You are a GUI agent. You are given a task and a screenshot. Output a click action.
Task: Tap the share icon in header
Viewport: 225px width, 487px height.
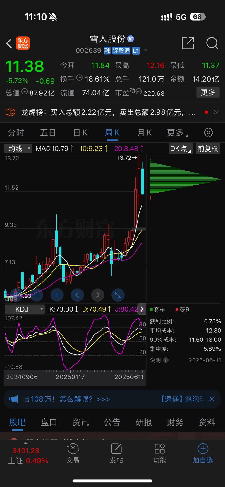click(188, 43)
